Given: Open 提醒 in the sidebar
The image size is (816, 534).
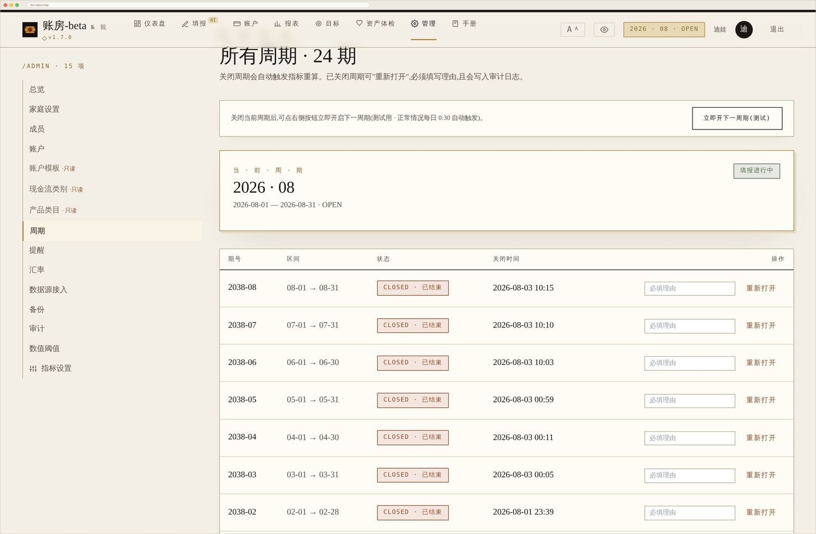Looking at the screenshot, I should pos(37,250).
